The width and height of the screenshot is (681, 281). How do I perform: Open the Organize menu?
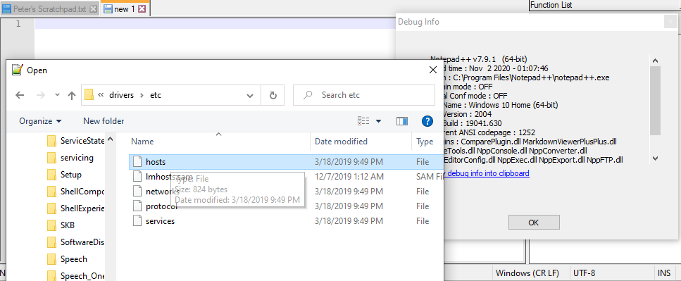[40, 121]
